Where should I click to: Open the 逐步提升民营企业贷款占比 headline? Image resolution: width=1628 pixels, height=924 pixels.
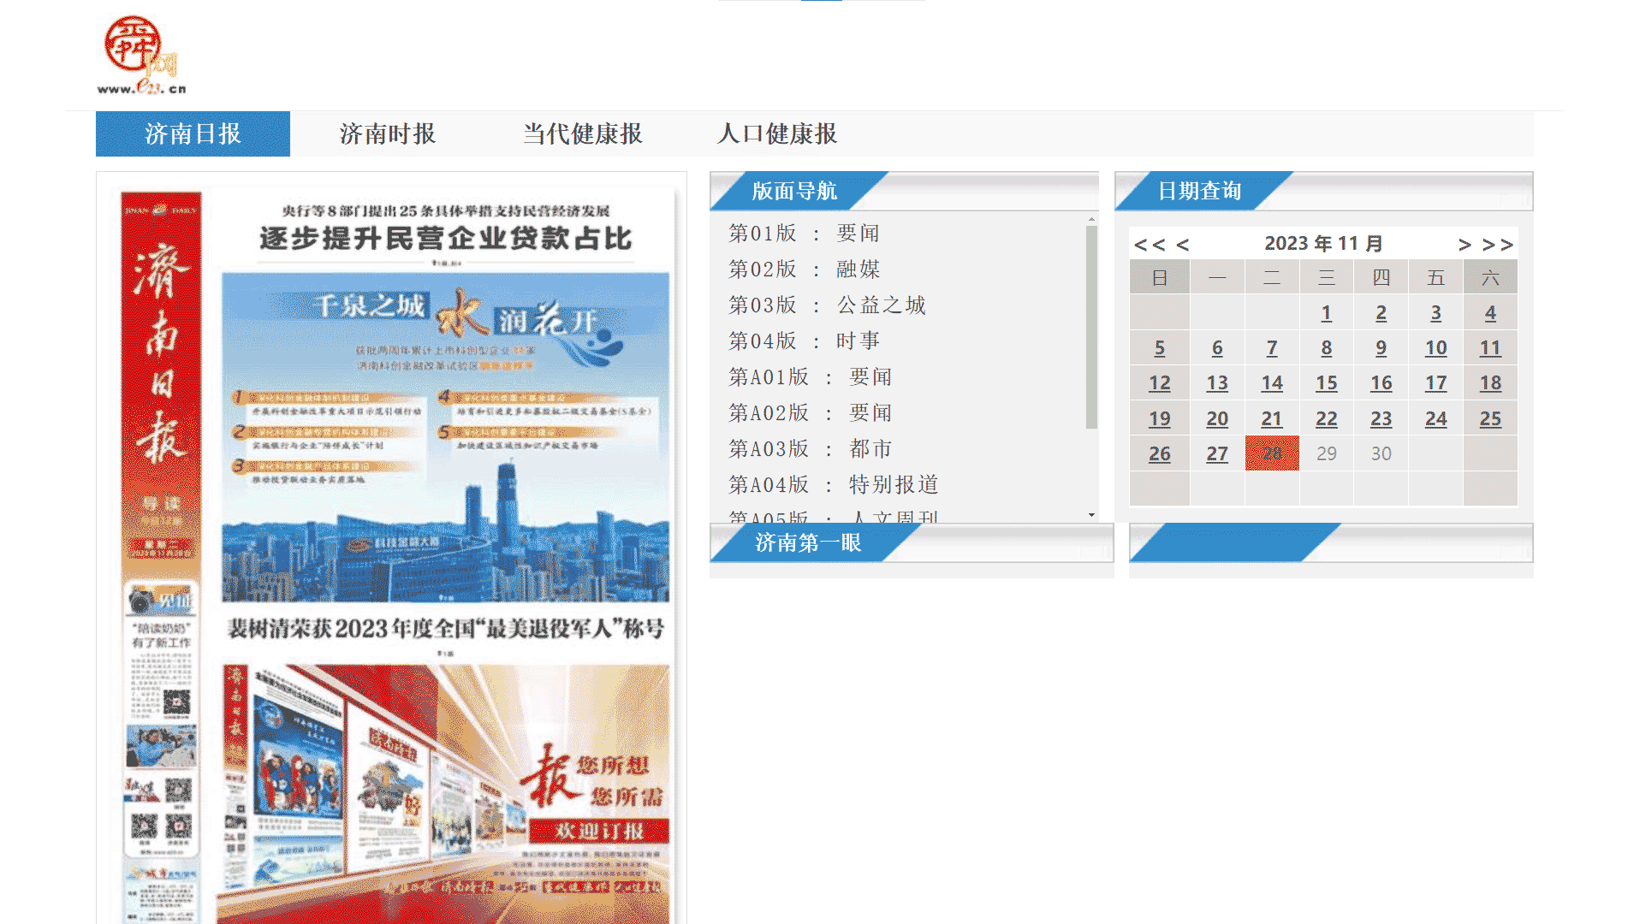coord(446,238)
